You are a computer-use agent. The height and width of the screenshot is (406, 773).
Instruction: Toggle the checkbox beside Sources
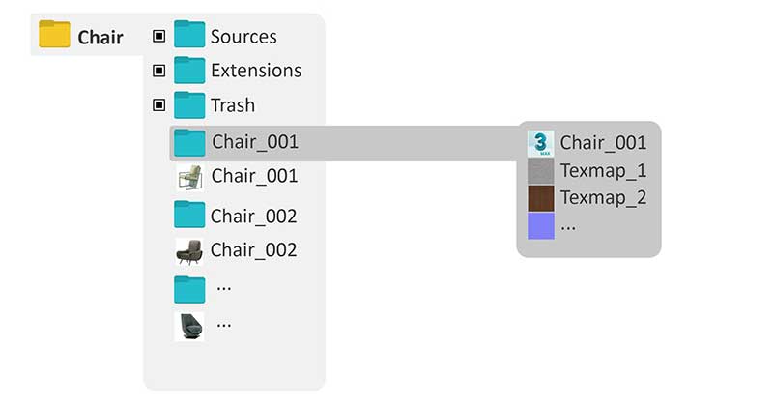pos(158,37)
